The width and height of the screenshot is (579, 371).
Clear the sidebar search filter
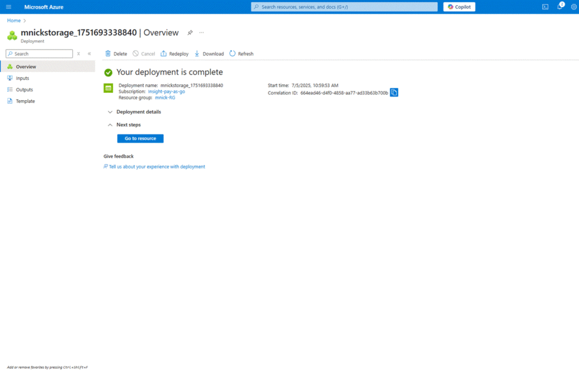click(x=79, y=54)
